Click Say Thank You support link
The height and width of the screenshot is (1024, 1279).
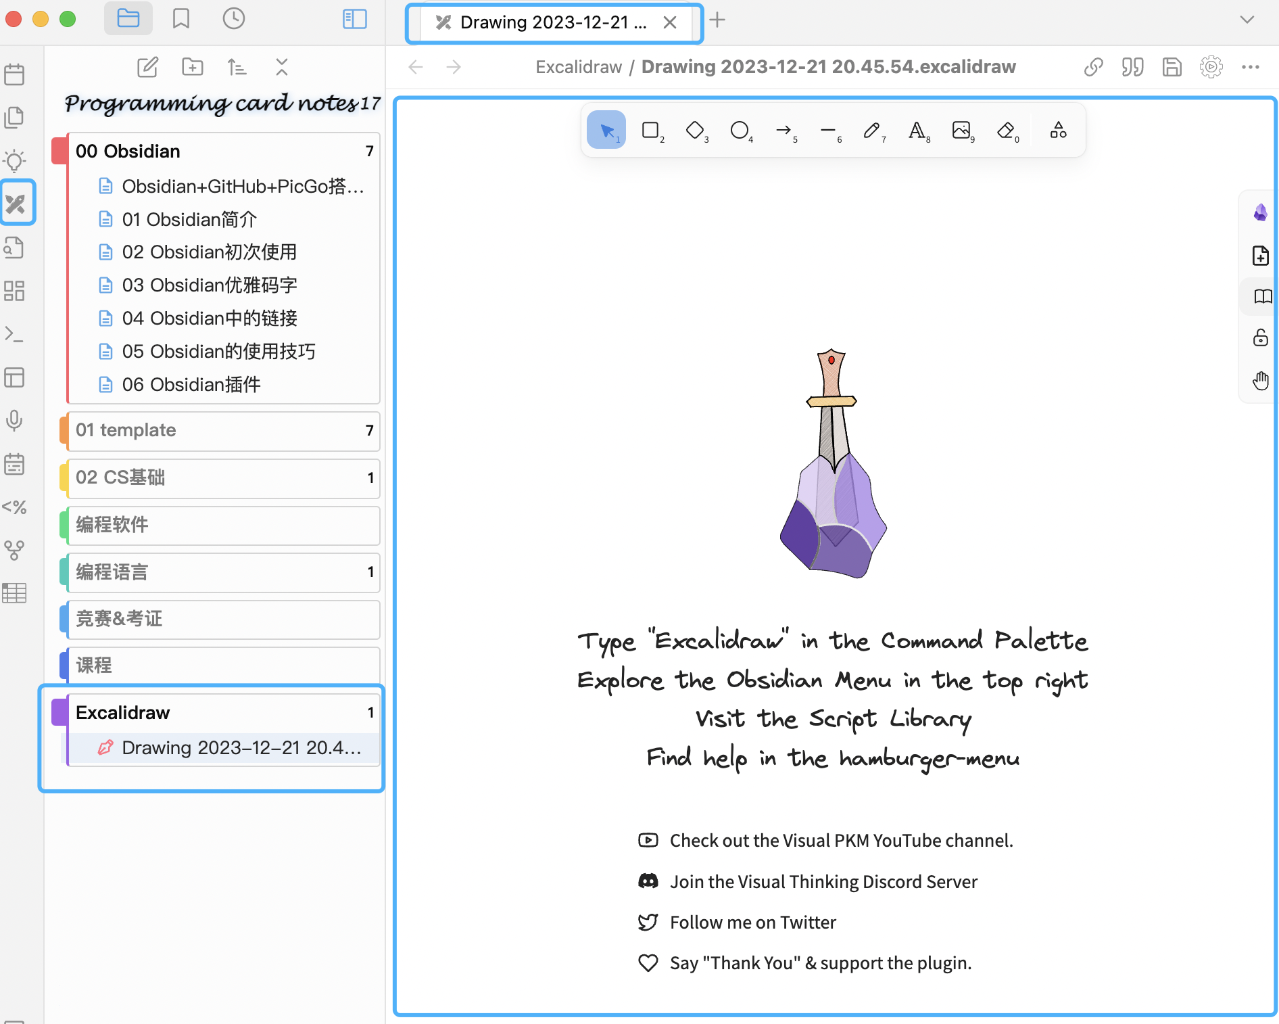(805, 963)
